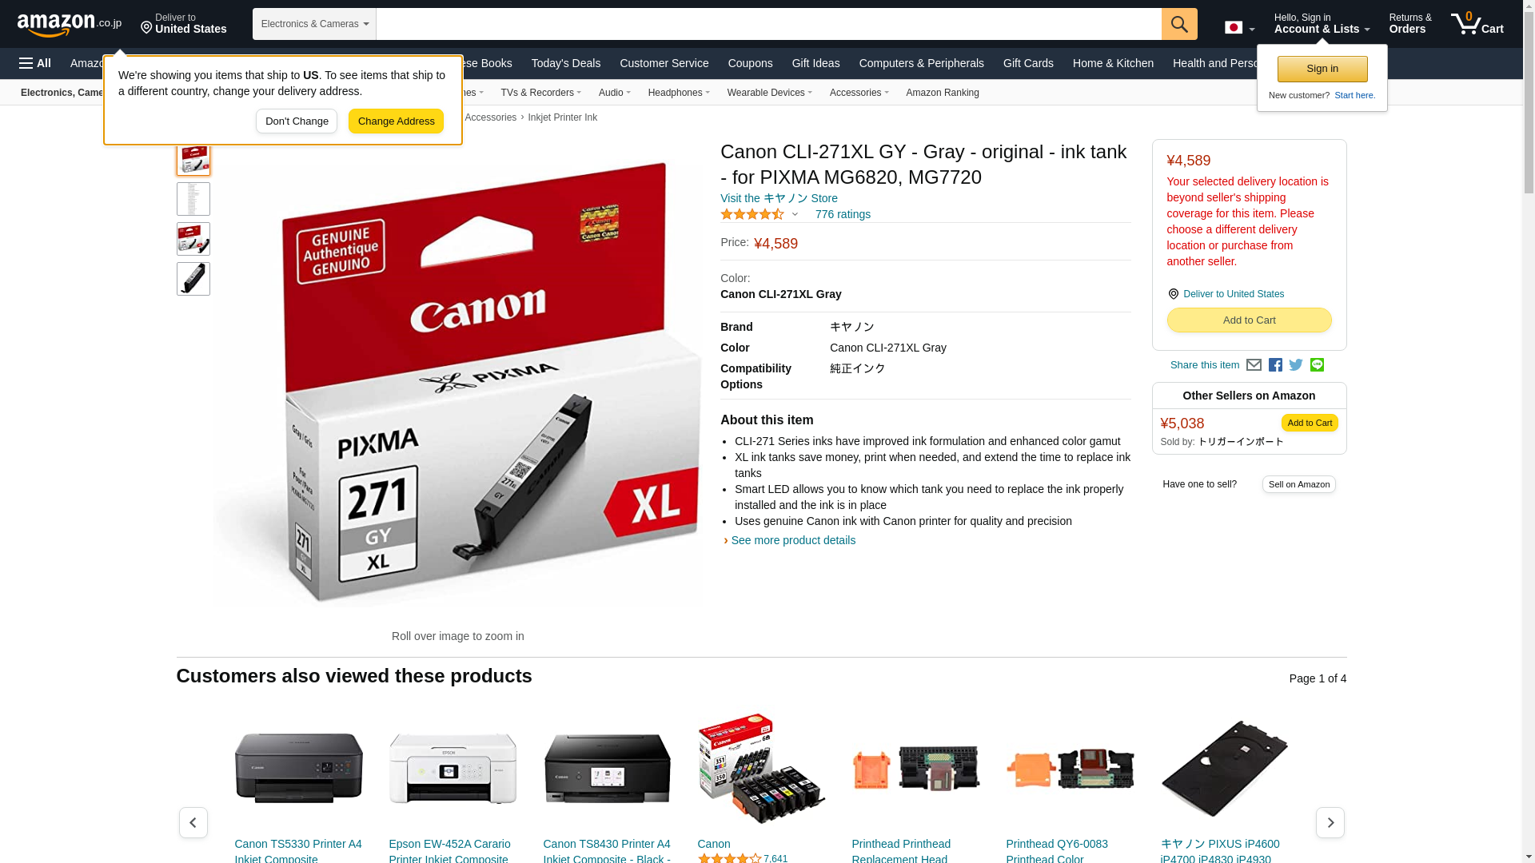This screenshot has height=863, width=1535.
Task: Go to next carousel page arrow
Action: (1330, 822)
